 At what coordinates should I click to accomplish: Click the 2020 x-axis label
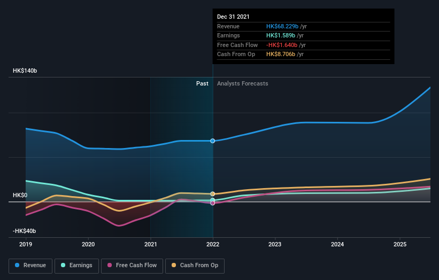[x=88, y=244]
